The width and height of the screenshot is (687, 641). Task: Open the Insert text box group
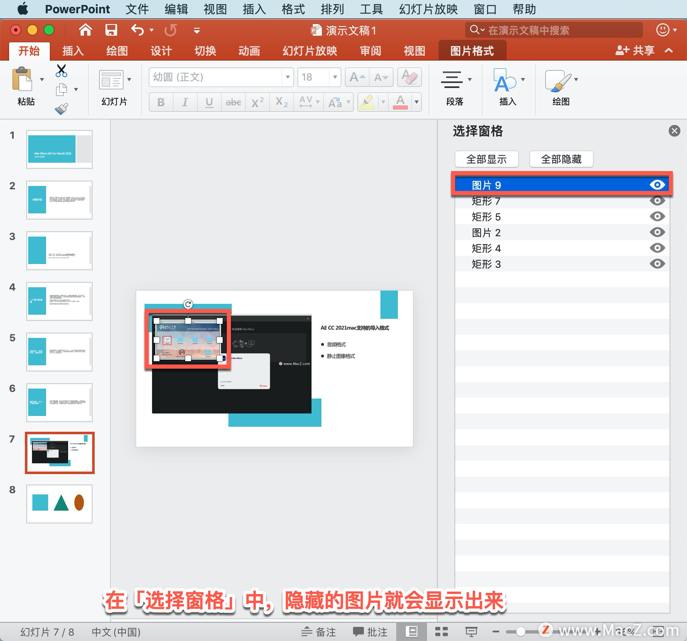tap(504, 81)
